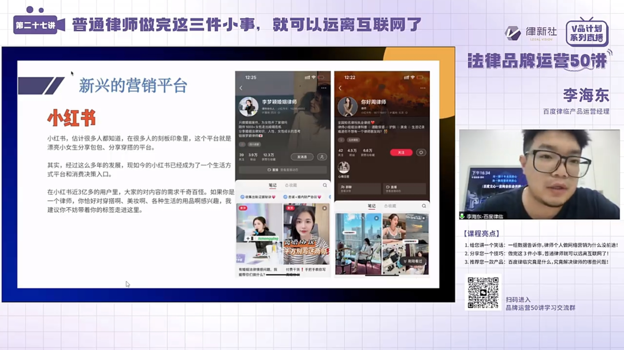624x350 pixels.
Task: Click the speaker webcam video of 李海东
Action: (x=539, y=174)
